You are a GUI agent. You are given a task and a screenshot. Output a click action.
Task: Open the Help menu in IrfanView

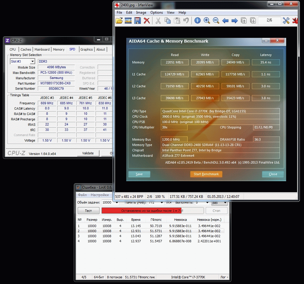coord(182,13)
